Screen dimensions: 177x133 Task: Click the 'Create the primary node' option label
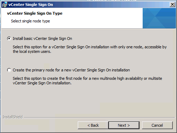(71, 70)
